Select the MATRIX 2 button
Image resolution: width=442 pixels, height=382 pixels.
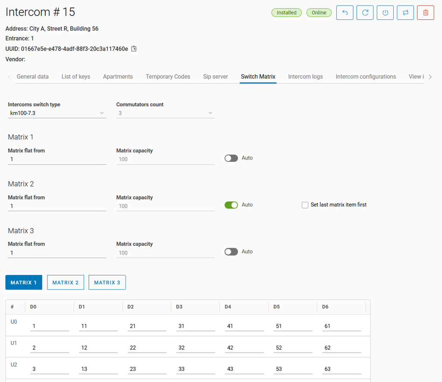click(66, 282)
